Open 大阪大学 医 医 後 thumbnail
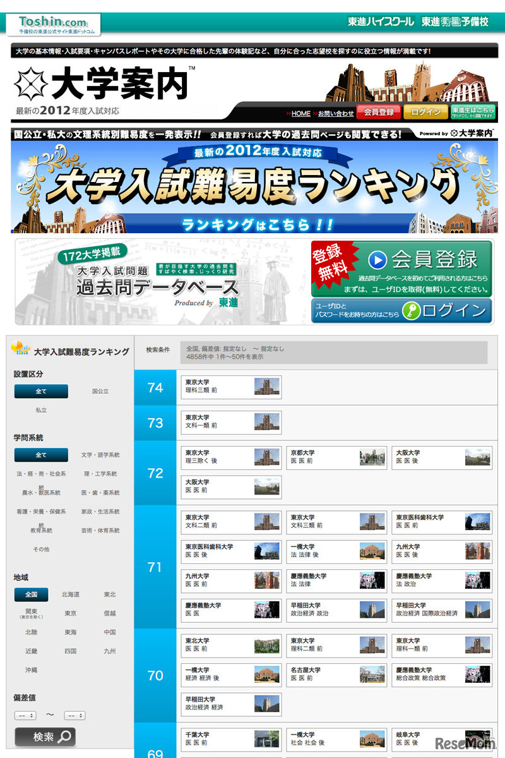 click(478, 457)
